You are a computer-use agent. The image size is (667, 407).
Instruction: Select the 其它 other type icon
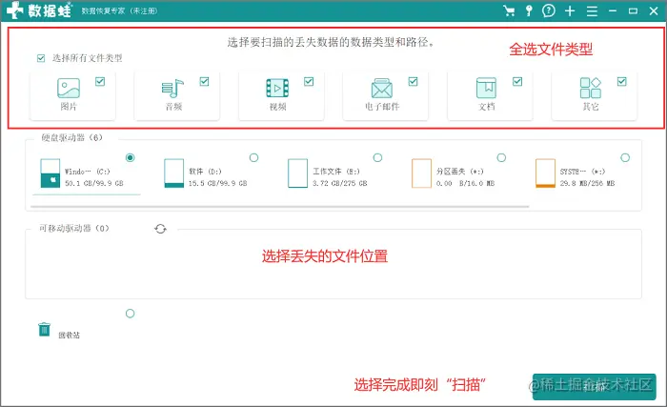pos(591,88)
